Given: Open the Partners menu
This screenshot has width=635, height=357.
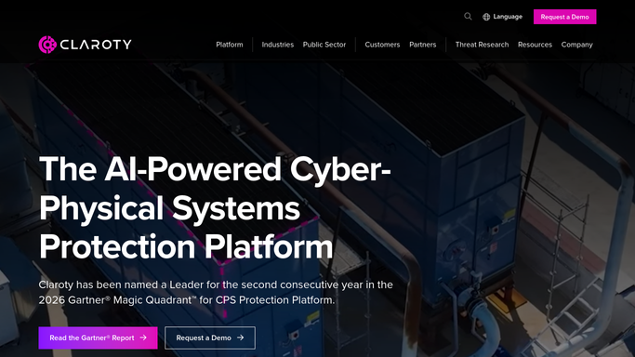Looking at the screenshot, I should click(422, 45).
